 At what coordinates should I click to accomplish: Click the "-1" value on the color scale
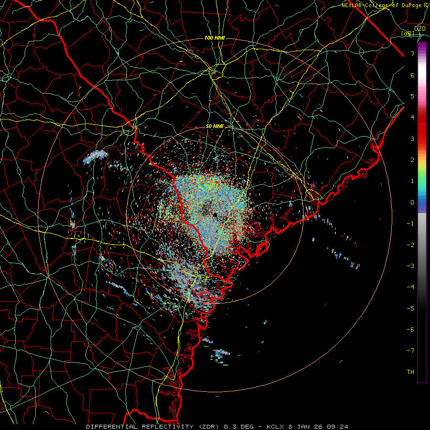pyautogui.click(x=410, y=224)
